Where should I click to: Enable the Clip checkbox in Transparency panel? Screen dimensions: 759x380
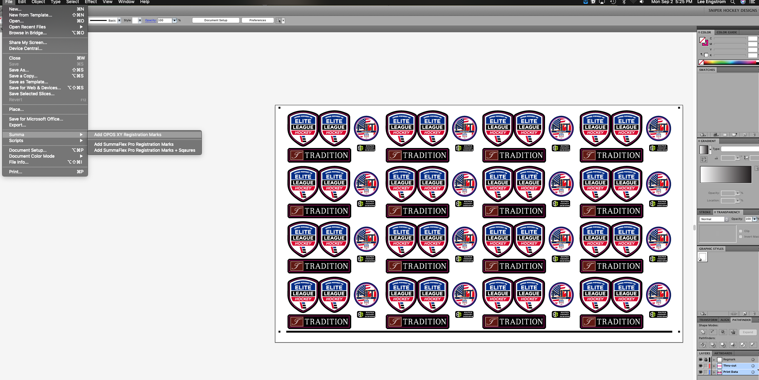point(741,231)
